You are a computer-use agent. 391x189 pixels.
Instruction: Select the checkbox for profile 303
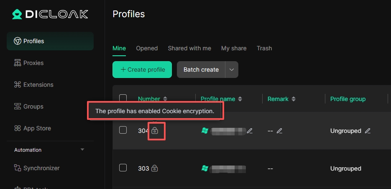[123, 168]
